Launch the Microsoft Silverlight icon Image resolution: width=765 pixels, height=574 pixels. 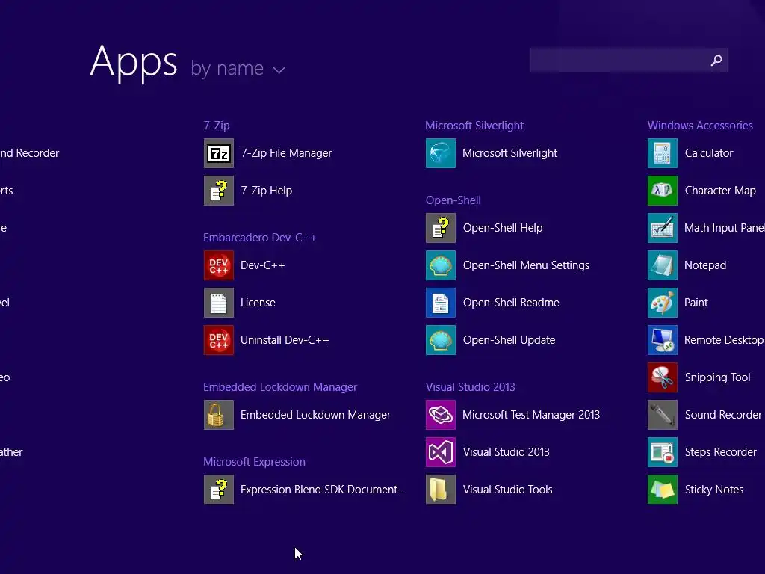coord(441,153)
